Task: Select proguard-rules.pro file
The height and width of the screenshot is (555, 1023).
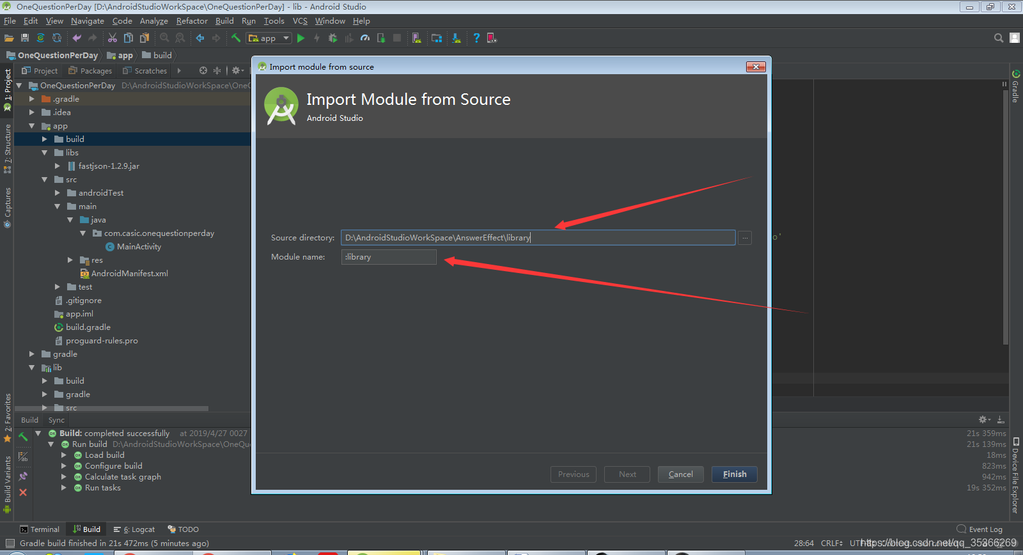Action: (x=97, y=341)
